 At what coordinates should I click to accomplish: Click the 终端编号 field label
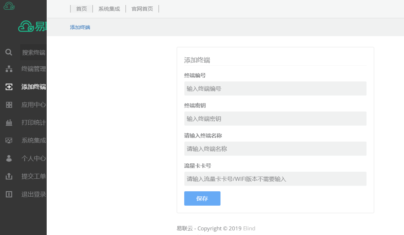(x=195, y=76)
